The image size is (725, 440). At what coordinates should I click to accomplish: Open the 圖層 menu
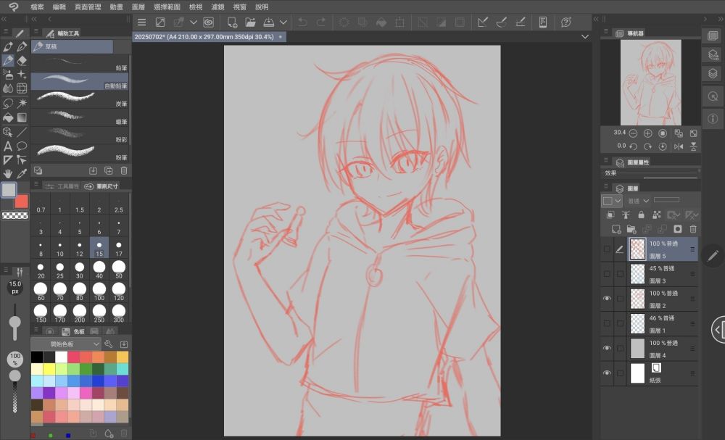point(138,7)
